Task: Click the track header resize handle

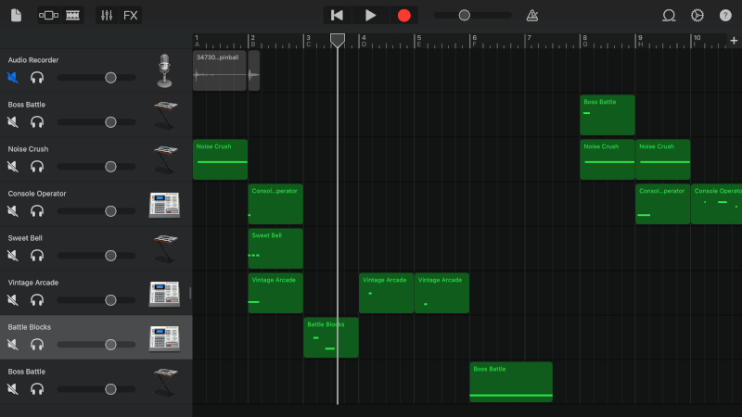Action: coord(190,293)
